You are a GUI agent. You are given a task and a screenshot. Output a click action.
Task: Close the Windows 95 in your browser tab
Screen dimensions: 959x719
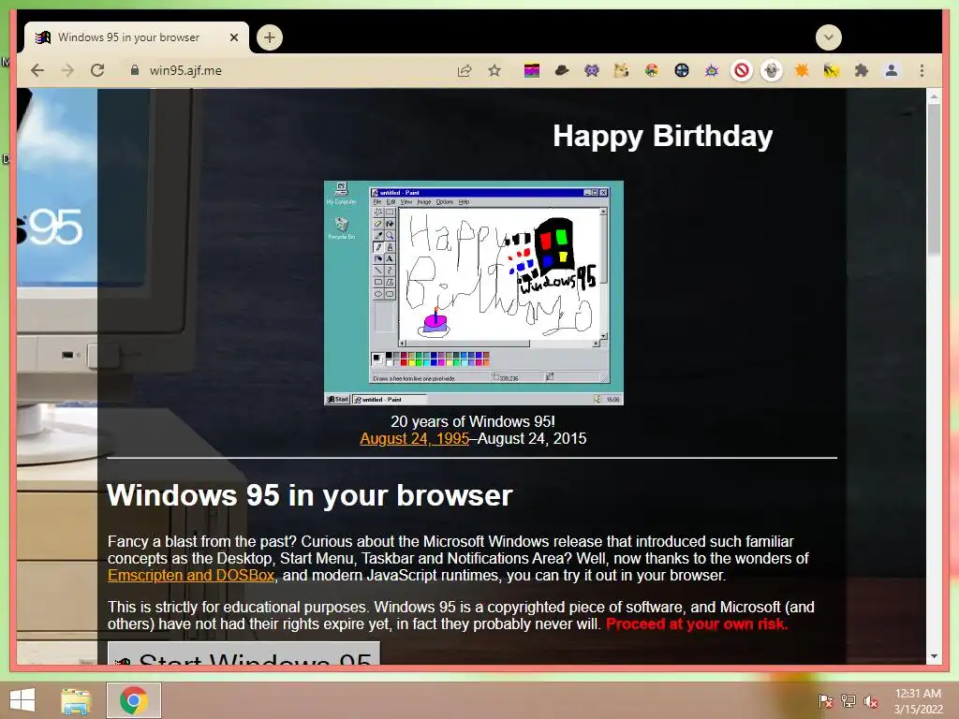tap(233, 37)
